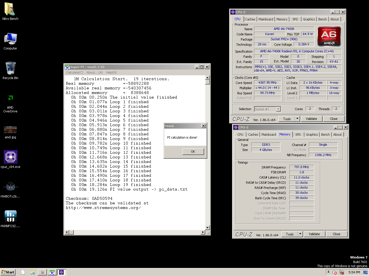Viewport: 369px width, 276px height.
Task: Select Bench tab in top CPU-Z window
Action: tap(323, 19)
